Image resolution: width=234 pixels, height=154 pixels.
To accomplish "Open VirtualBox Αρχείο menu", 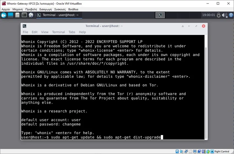I will (x=6, y=9).
